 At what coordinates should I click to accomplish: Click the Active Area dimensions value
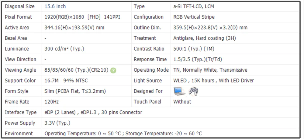coord(74,28)
